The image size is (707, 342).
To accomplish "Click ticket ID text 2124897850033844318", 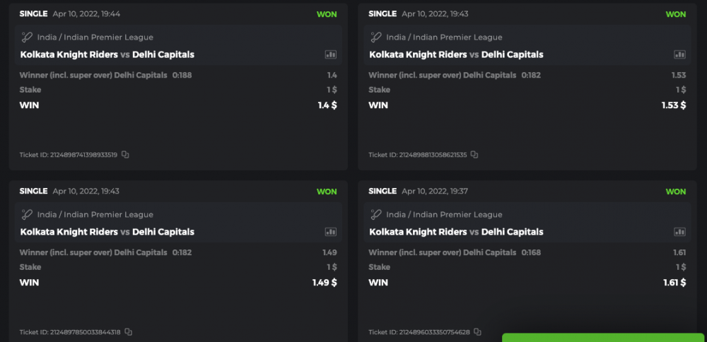I will tap(70, 332).
